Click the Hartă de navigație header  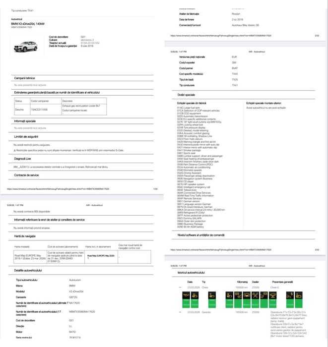(25, 236)
